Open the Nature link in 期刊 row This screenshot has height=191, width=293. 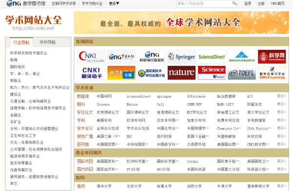click(132, 105)
